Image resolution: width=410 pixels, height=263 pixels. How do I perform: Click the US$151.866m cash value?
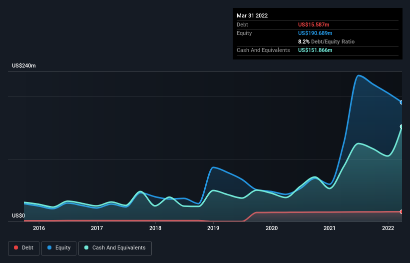pyautogui.click(x=315, y=50)
